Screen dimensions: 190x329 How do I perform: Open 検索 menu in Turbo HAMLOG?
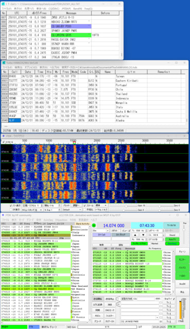(x=19, y=67)
